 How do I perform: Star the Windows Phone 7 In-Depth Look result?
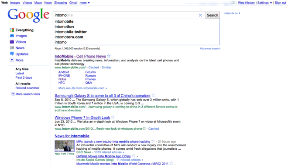[113, 117]
